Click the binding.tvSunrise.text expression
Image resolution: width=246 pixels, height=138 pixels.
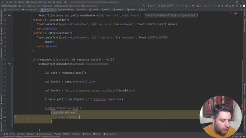point(61,108)
